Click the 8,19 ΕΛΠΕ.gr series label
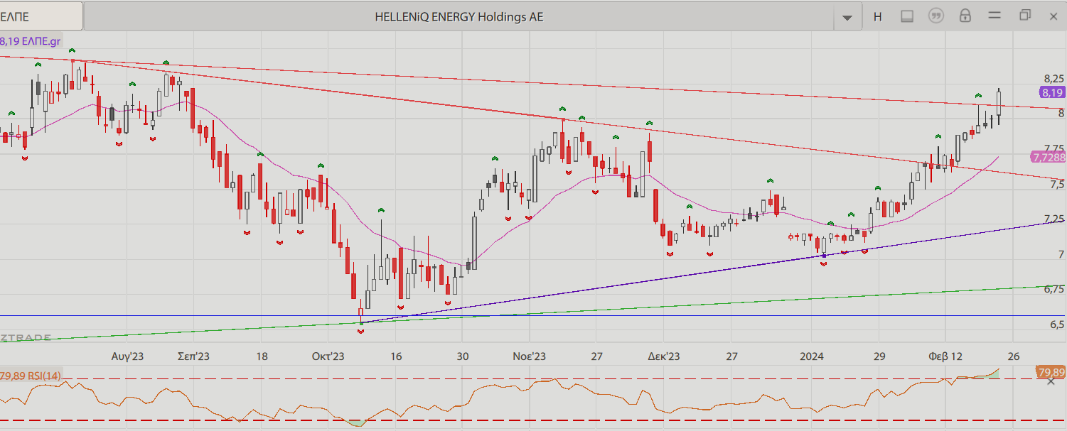The height and width of the screenshot is (431, 1067). pyautogui.click(x=32, y=41)
